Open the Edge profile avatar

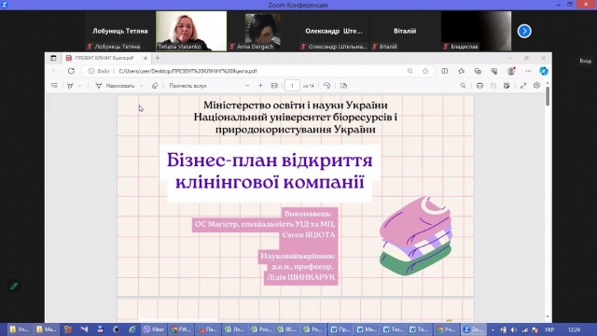pos(511,71)
